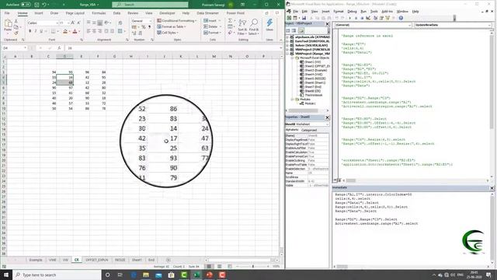This screenshot has width=497, height=280.
Task: Open the Calibri font name dropdown
Action: click(x=57, y=23)
